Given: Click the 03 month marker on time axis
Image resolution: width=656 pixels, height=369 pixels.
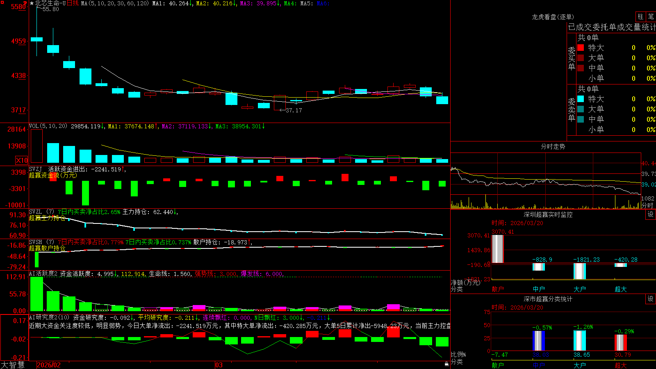Looking at the screenshot, I should (x=219, y=365).
